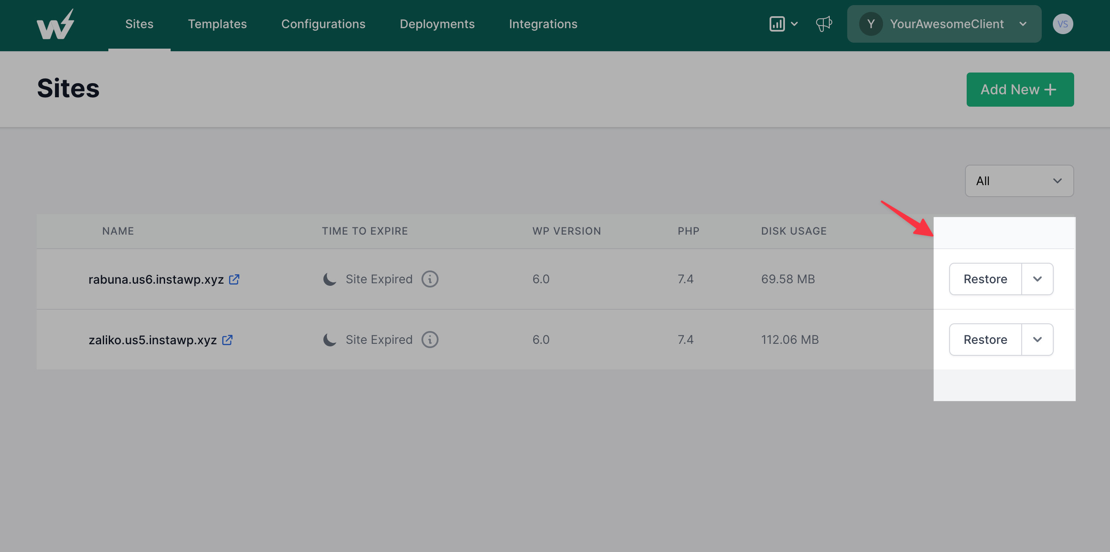Open announcements megaphone icon

click(x=823, y=24)
